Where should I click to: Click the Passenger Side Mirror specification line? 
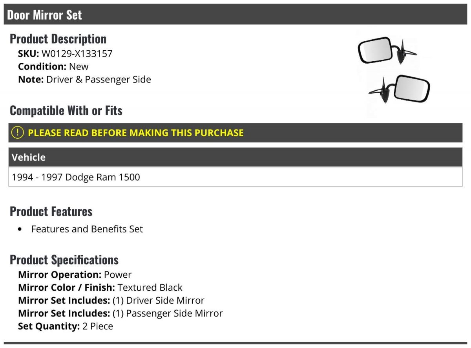[x=120, y=313]
